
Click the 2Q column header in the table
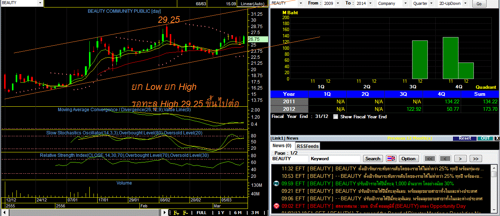pos(365,94)
